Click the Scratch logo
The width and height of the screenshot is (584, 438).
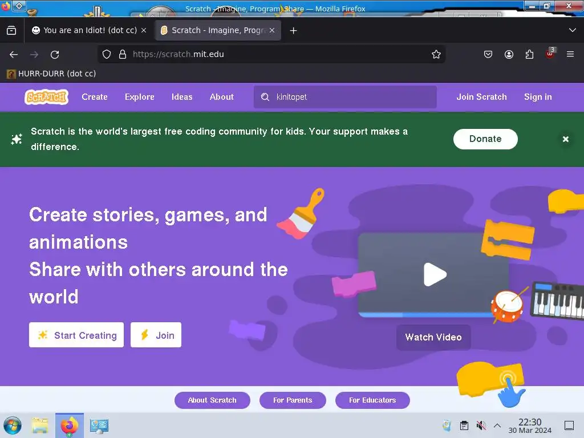[x=47, y=97]
